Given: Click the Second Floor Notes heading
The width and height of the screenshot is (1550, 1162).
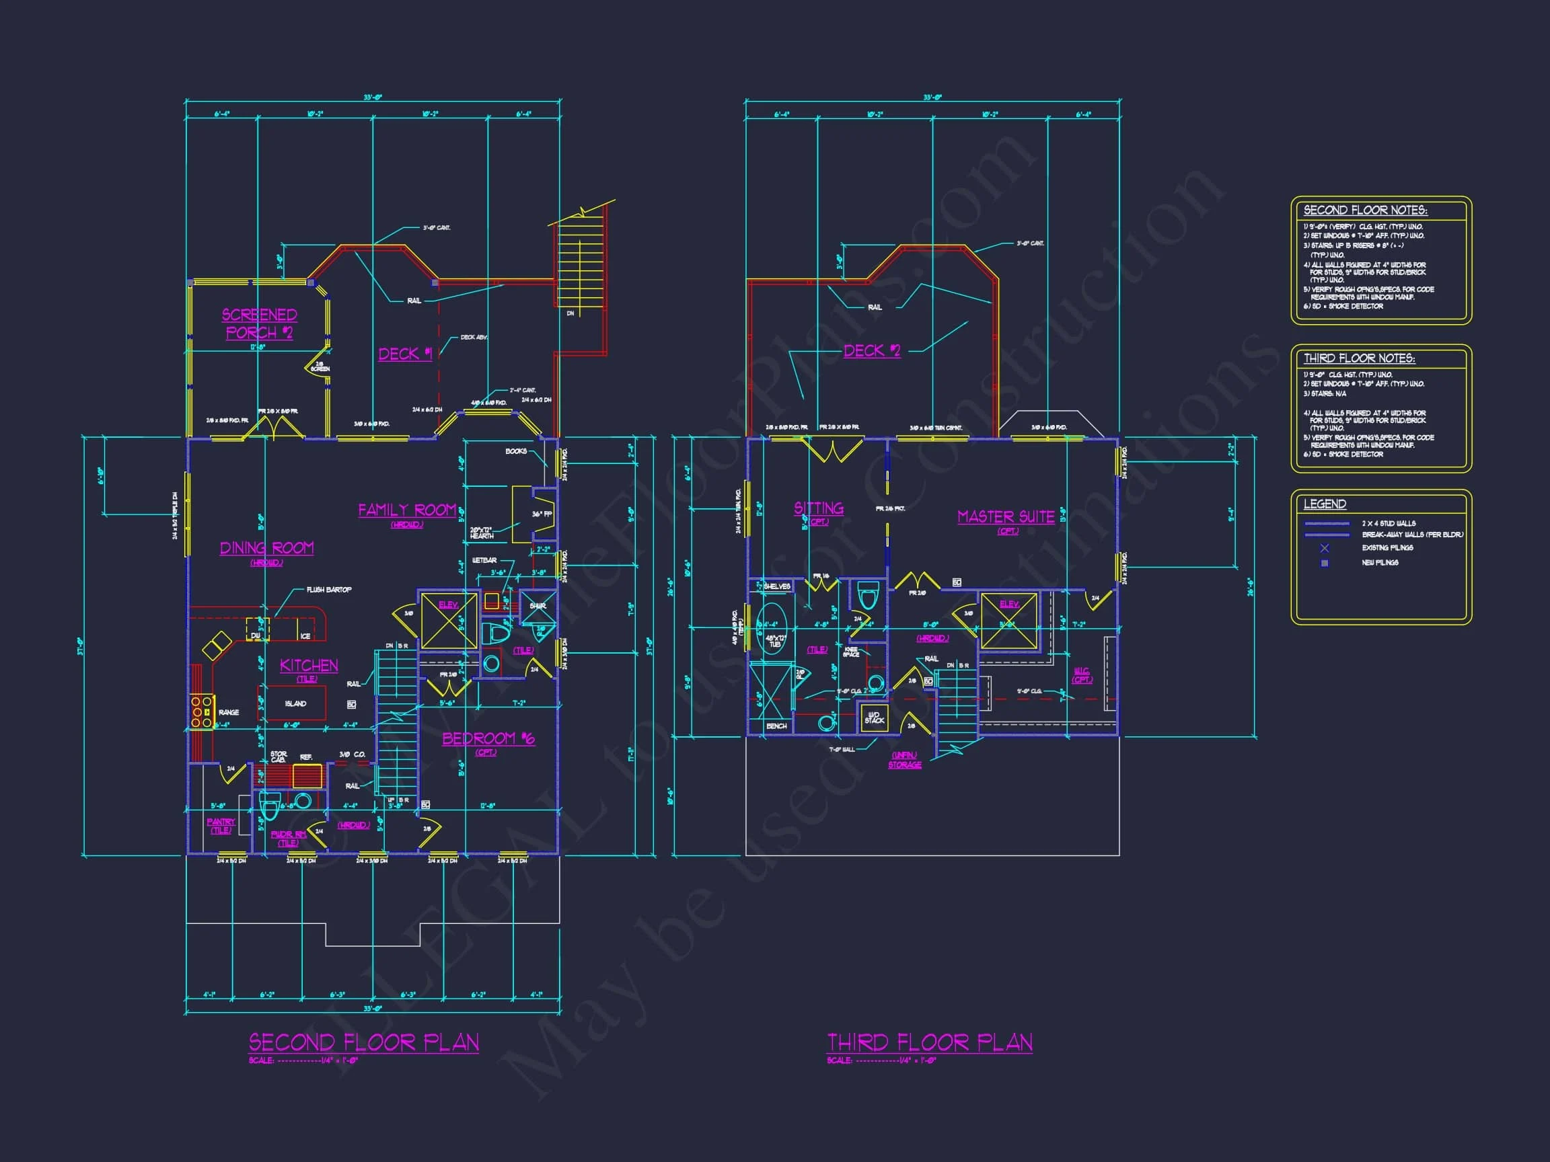Looking at the screenshot, I should [1365, 210].
